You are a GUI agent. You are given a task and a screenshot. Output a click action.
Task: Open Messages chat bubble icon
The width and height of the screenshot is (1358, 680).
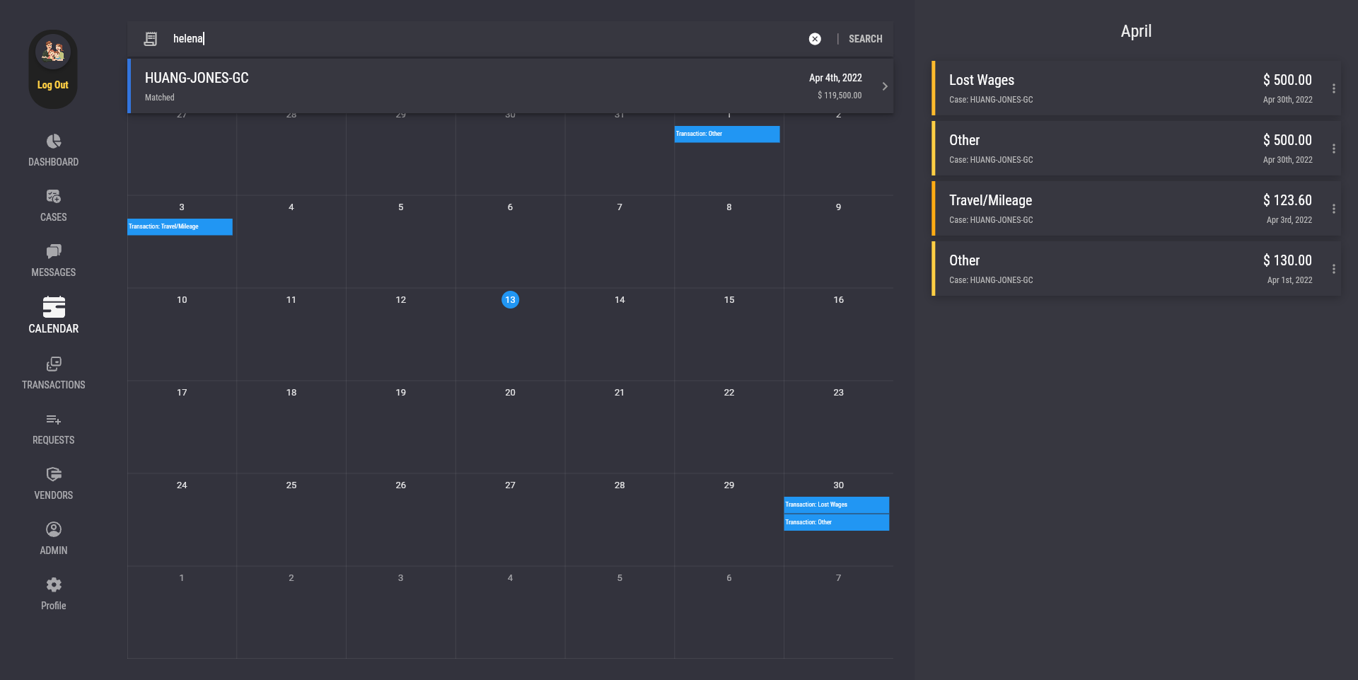(54, 252)
